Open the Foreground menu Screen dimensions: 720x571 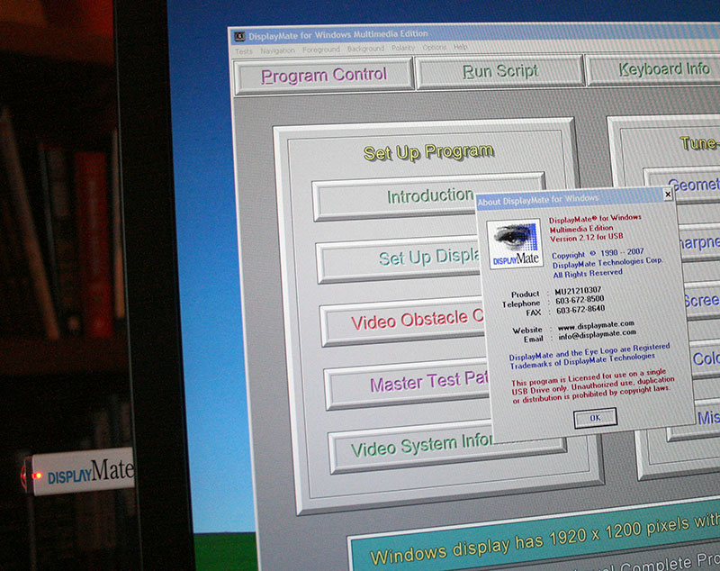(321, 50)
